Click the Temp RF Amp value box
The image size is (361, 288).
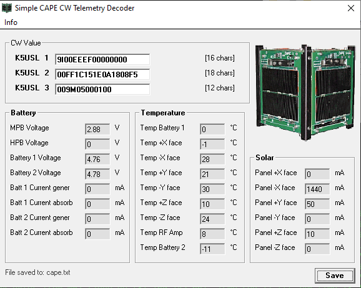pos(212,234)
